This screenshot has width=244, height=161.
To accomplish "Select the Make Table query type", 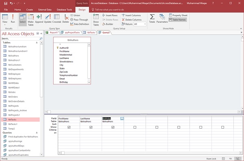I will click(30, 20).
